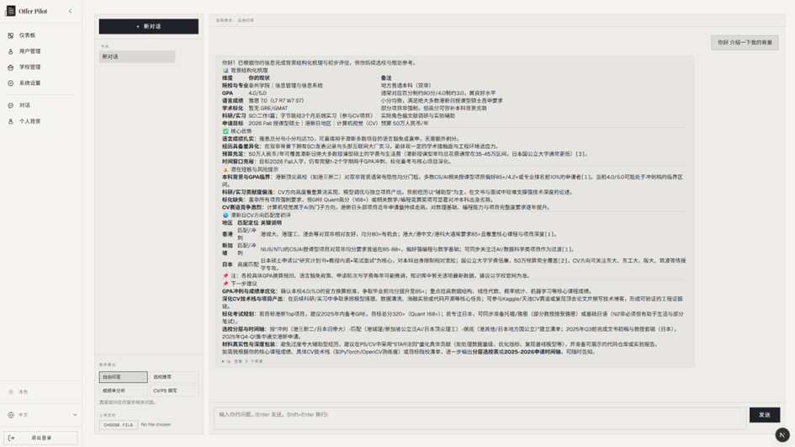Click the 个人背景 person icon
795x447 pixels.
(11, 121)
